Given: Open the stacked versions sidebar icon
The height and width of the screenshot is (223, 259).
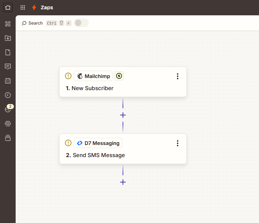Looking at the screenshot, I should click(8, 138).
